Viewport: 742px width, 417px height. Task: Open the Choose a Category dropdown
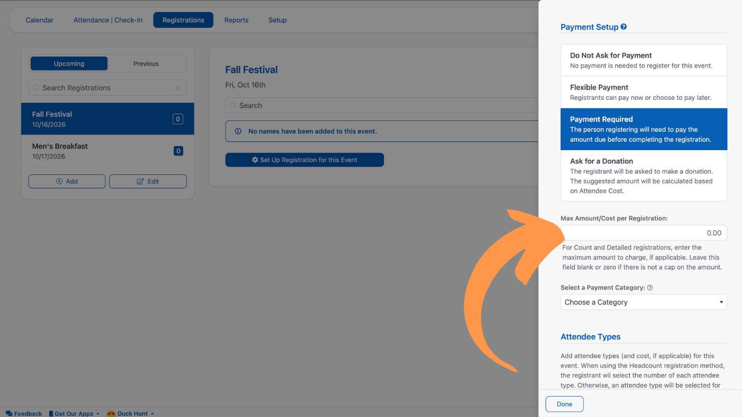644,302
